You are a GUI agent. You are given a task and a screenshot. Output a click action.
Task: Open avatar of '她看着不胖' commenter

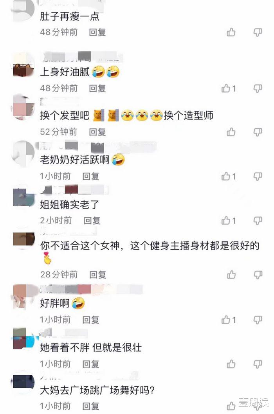[23, 338]
